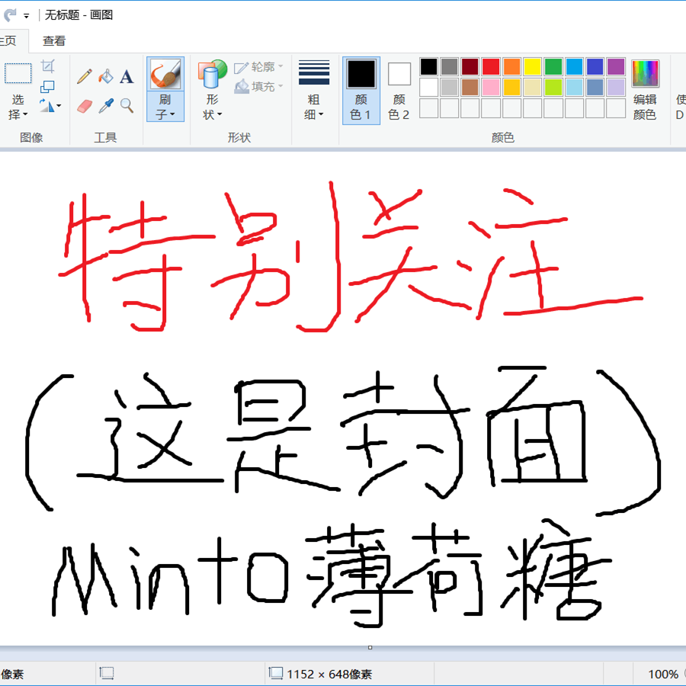Click the Resize image icon
686x686 pixels.
click(47, 86)
